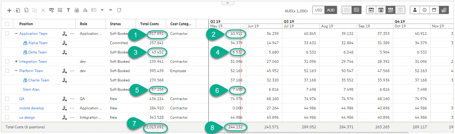This screenshot has height=134, width=455.
Task: Click the filter funnel icon
Action: click(68, 10)
